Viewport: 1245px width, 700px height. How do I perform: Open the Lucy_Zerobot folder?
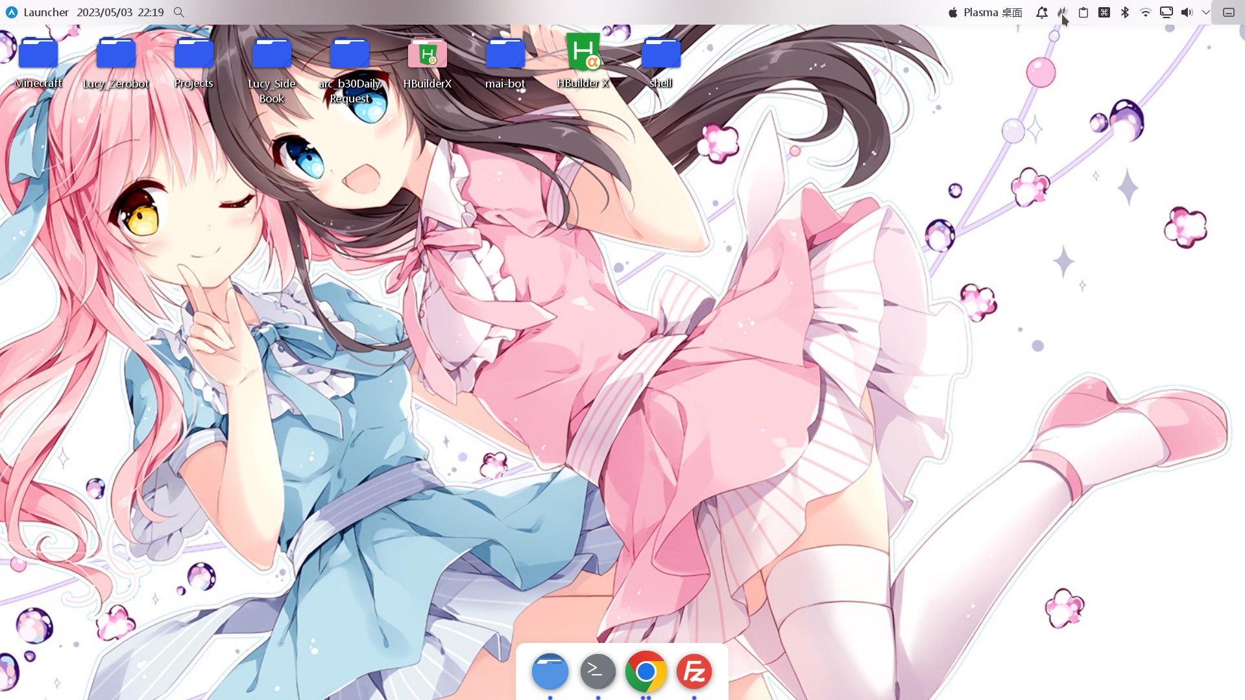pyautogui.click(x=116, y=53)
